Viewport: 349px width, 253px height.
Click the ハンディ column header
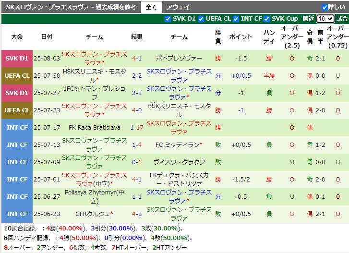click(269, 36)
